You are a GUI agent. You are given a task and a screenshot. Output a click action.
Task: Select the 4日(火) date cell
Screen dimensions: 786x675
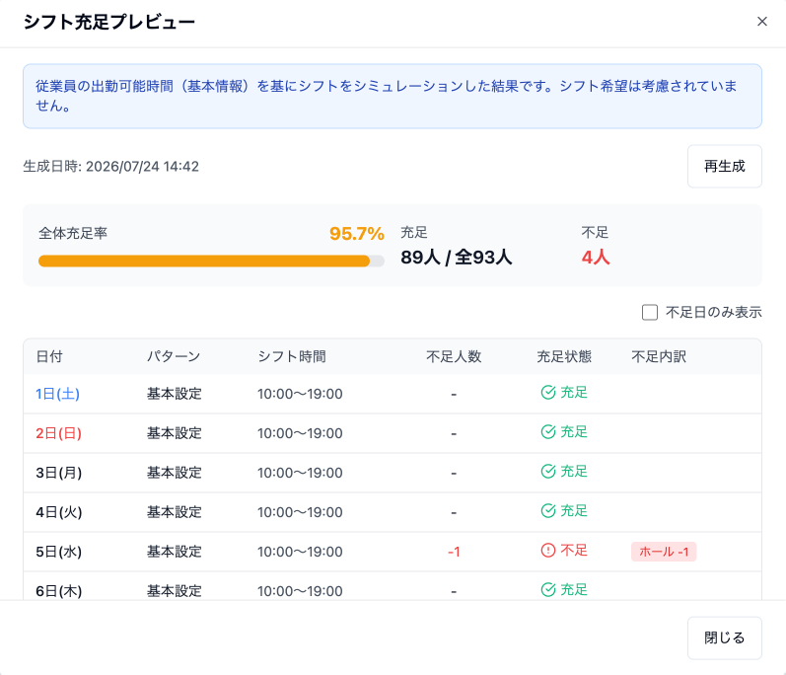click(x=58, y=512)
